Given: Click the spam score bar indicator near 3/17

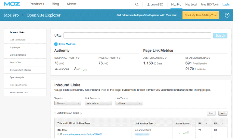Looking at the screenshot, I should pyautogui.click(x=85, y=70).
